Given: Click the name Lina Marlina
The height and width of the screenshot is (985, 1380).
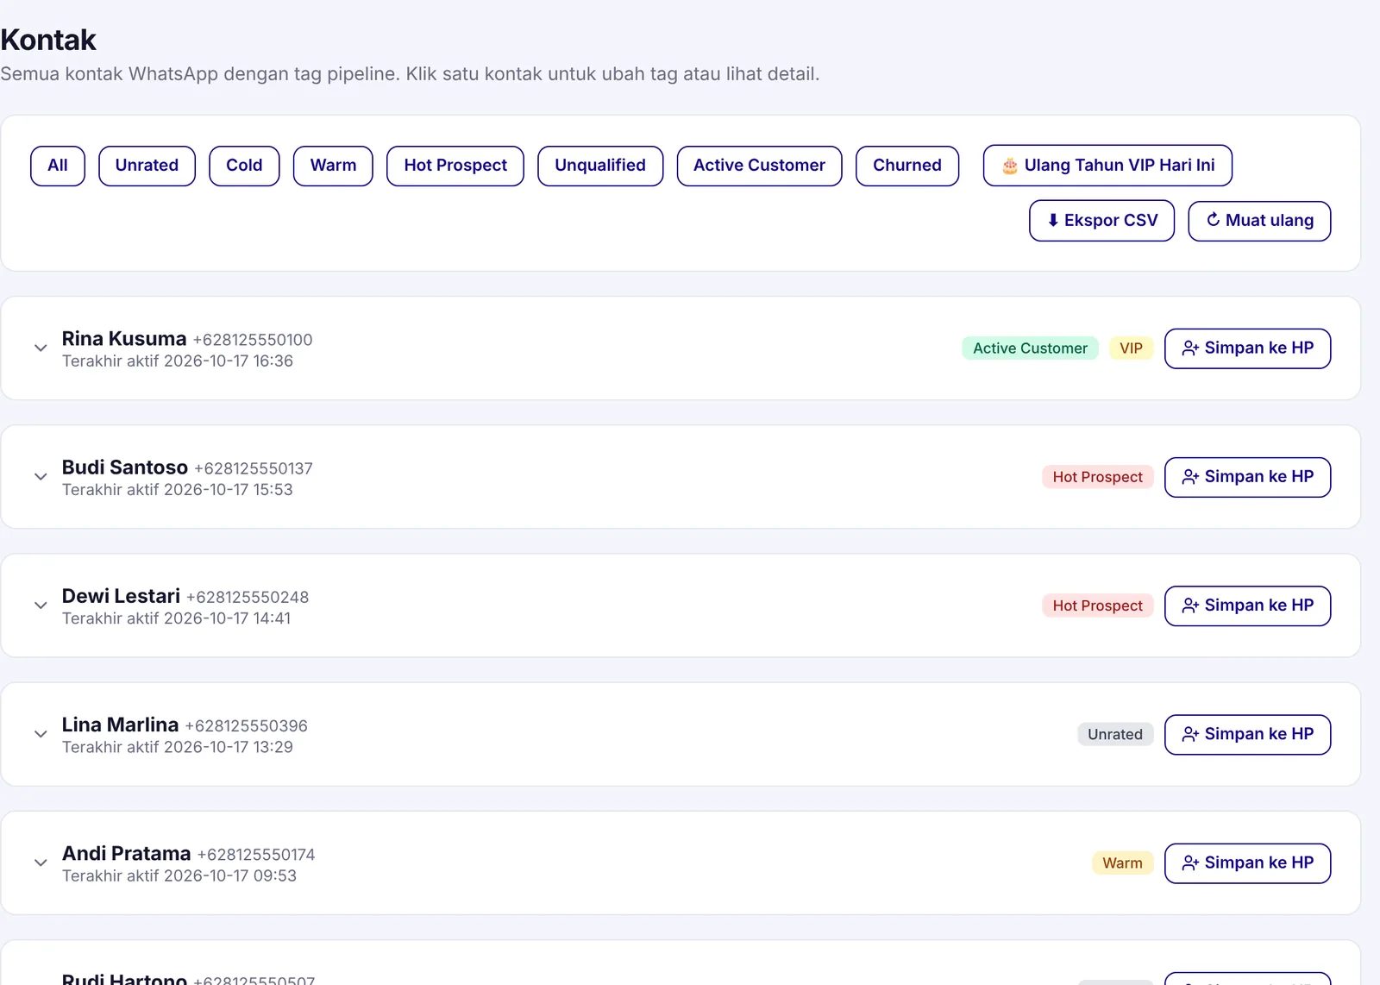Looking at the screenshot, I should click(120, 725).
